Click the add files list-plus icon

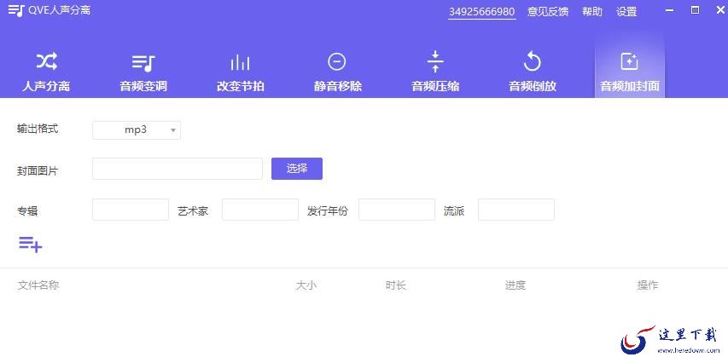tap(31, 244)
